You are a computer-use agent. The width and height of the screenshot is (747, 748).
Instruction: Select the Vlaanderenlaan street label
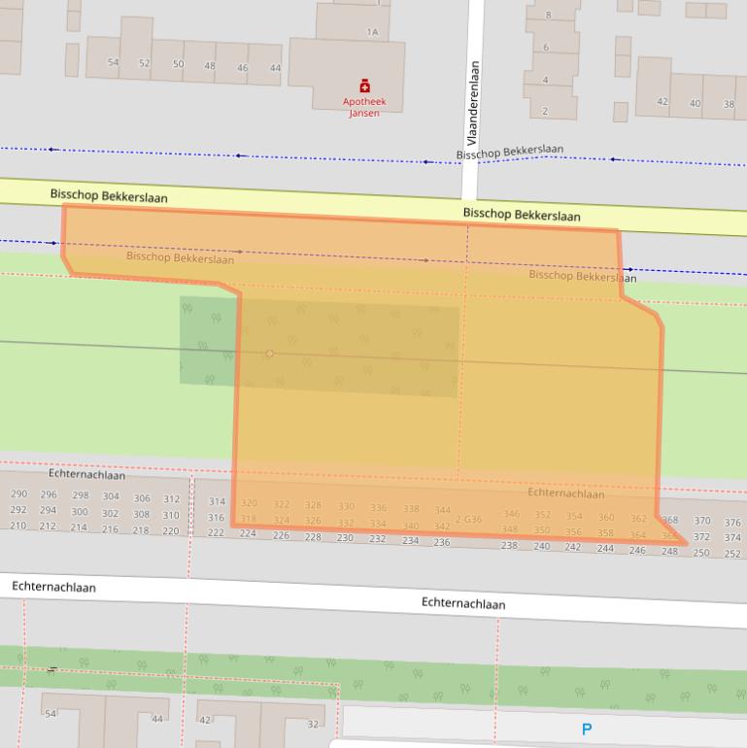[x=473, y=104]
